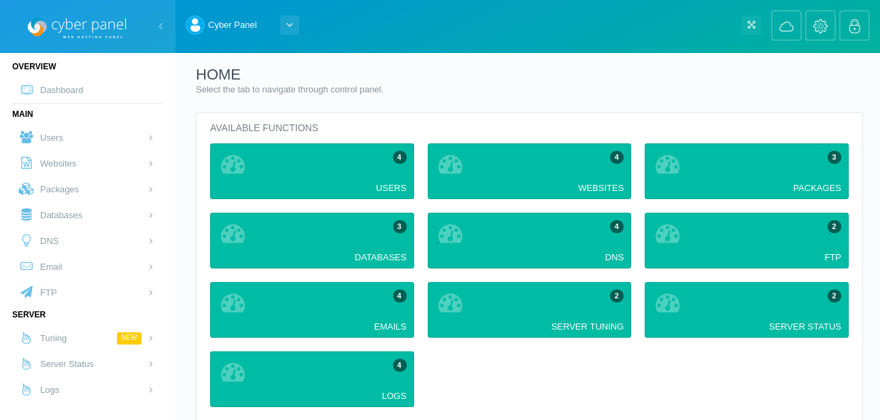
Task: Open the PACKAGES function tile
Action: click(747, 171)
